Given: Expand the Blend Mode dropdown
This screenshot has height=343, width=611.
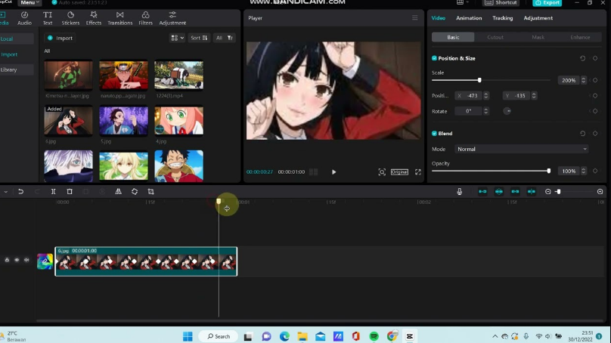Looking at the screenshot, I should click(521, 149).
